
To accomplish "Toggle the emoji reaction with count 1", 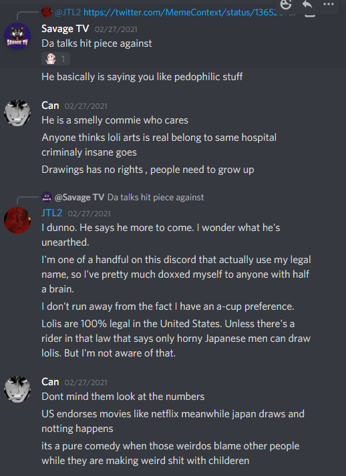I will [x=55, y=59].
